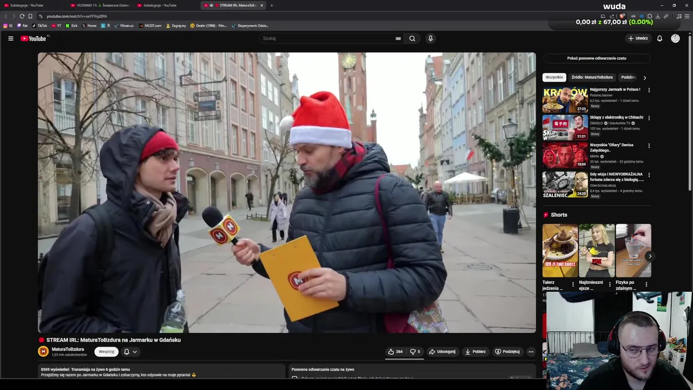Dislike the video with thumbs down
Viewport: 693px width, 390px height.
click(x=415, y=352)
